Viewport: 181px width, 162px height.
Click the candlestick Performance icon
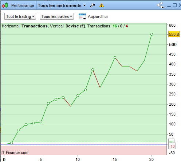coord(5,5)
